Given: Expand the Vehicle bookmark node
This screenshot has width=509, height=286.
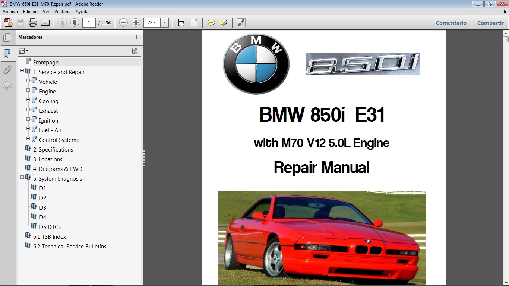Looking at the screenshot, I should click(x=28, y=80).
